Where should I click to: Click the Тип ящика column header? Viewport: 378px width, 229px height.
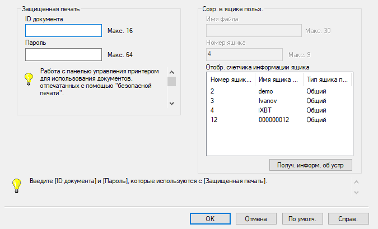pos(326,81)
